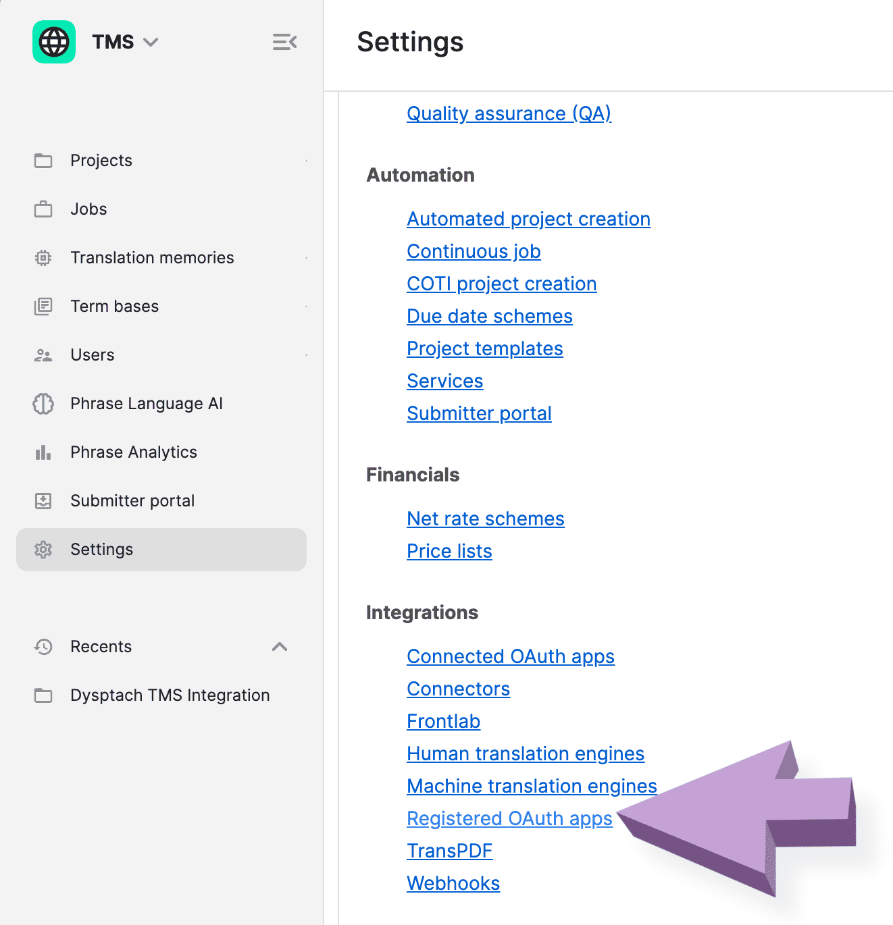The width and height of the screenshot is (893, 925).
Task: Click the Price lists link
Action: pyautogui.click(x=449, y=551)
